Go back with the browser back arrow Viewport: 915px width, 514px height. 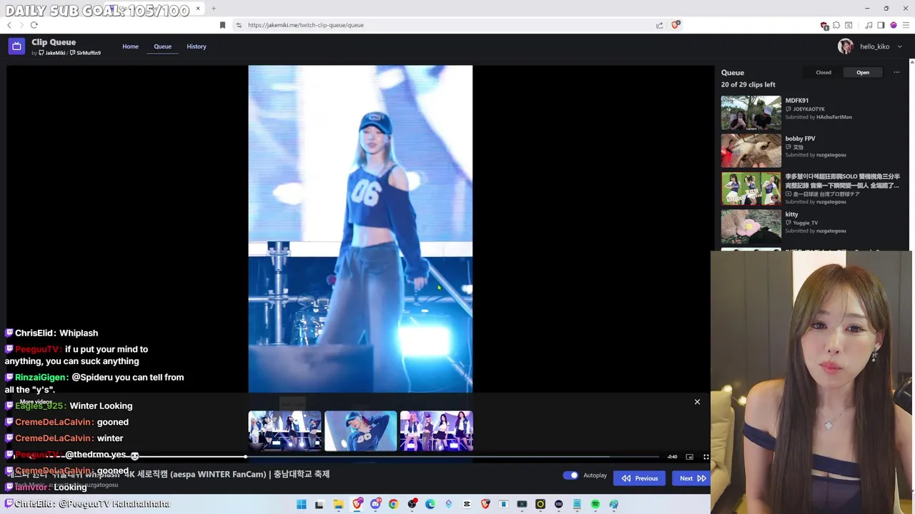coord(9,25)
